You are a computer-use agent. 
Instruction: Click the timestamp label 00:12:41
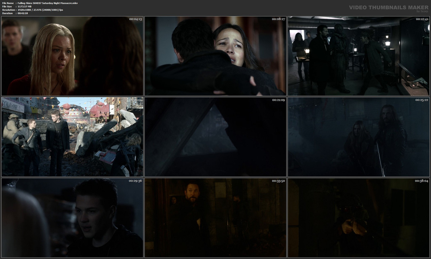point(422,19)
